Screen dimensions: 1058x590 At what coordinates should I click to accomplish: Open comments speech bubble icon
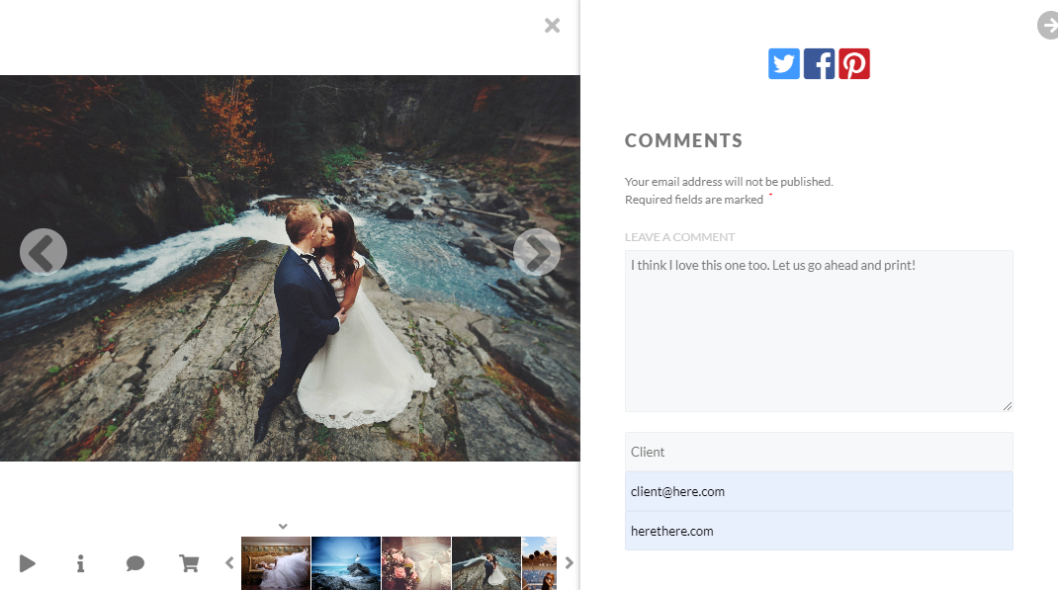coord(134,563)
